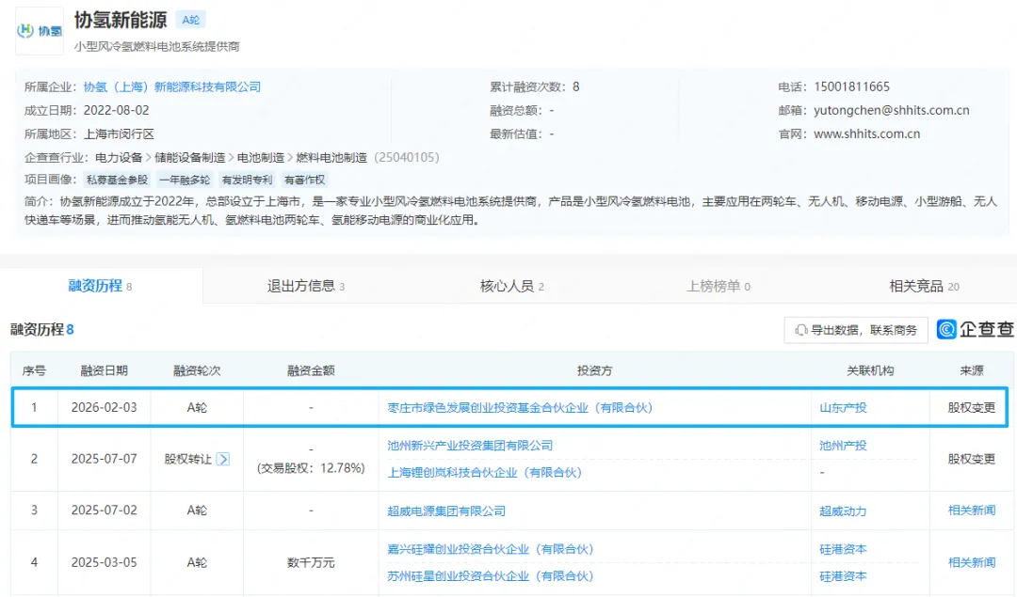Open 嘉兴硅耀创业投资合伙企业 link

click(491, 549)
